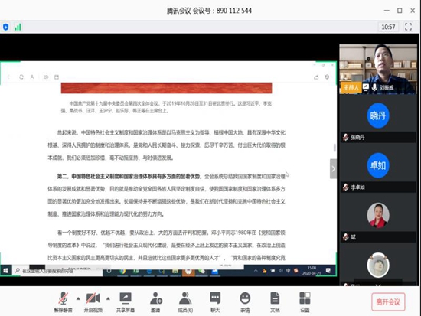Screen dimensions: 421x316
Task: Turn on camera with 开启视频
Action: [x=93, y=302]
